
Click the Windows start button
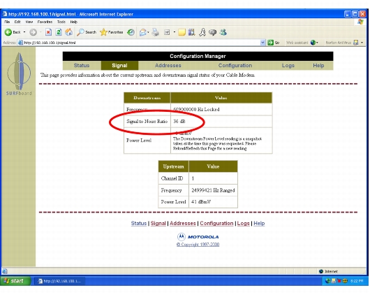pos(15,281)
